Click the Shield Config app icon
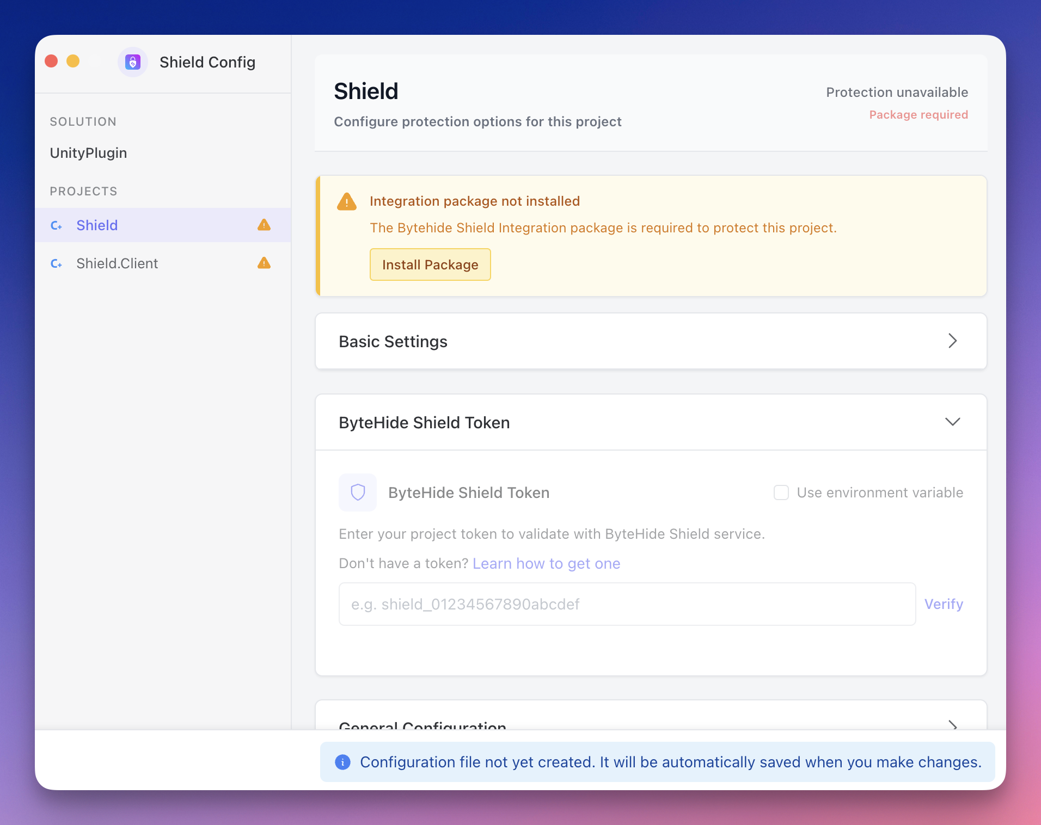This screenshot has height=825, width=1041. [133, 62]
